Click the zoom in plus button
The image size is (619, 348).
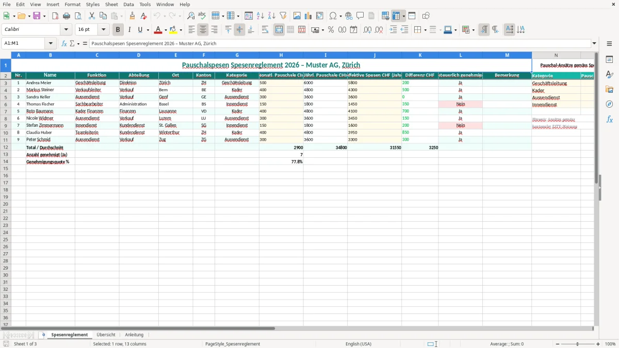[x=598, y=344]
